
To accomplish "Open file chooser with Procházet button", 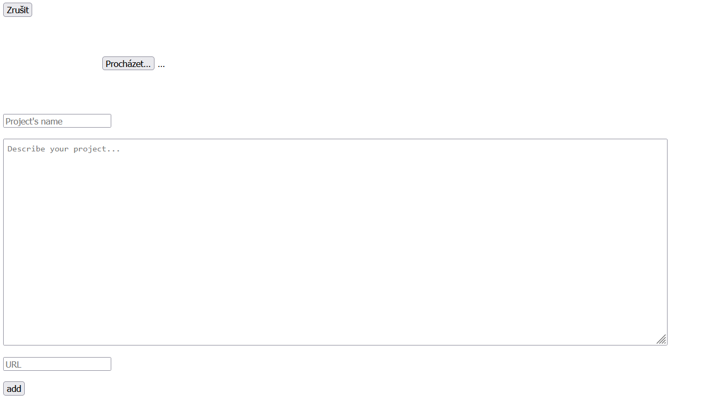I will click(x=128, y=64).
